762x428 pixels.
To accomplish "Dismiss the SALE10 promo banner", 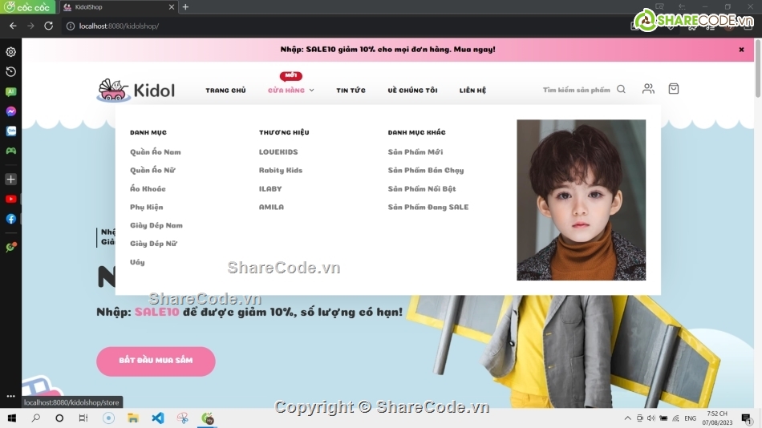I will pyautogui.click(x=741, y=50).
